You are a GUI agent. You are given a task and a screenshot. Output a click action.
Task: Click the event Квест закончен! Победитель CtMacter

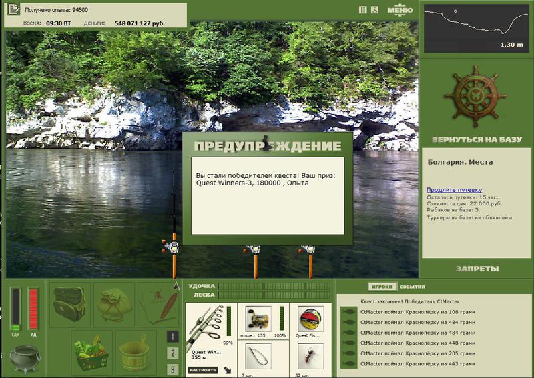point(410,301)
